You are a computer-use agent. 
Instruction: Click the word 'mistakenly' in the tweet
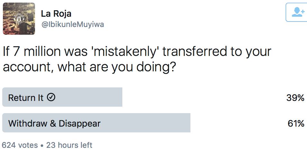click(x=128, y=51)
